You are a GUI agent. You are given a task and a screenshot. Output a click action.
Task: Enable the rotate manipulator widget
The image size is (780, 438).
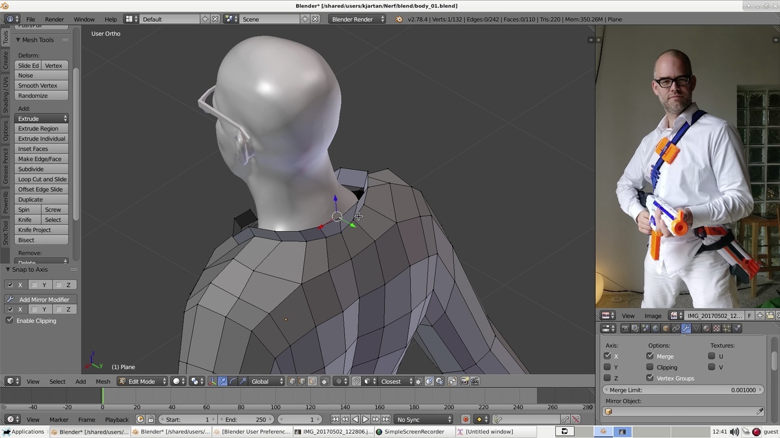233,381
